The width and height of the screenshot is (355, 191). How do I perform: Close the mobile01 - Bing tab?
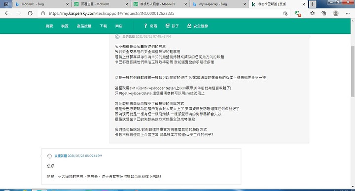coord(67,4)
